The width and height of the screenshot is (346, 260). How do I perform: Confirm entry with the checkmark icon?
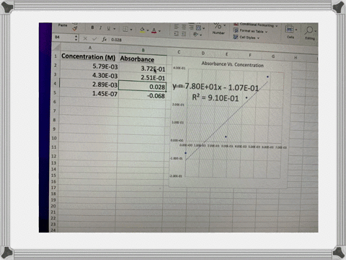click(x=94, y=39)
